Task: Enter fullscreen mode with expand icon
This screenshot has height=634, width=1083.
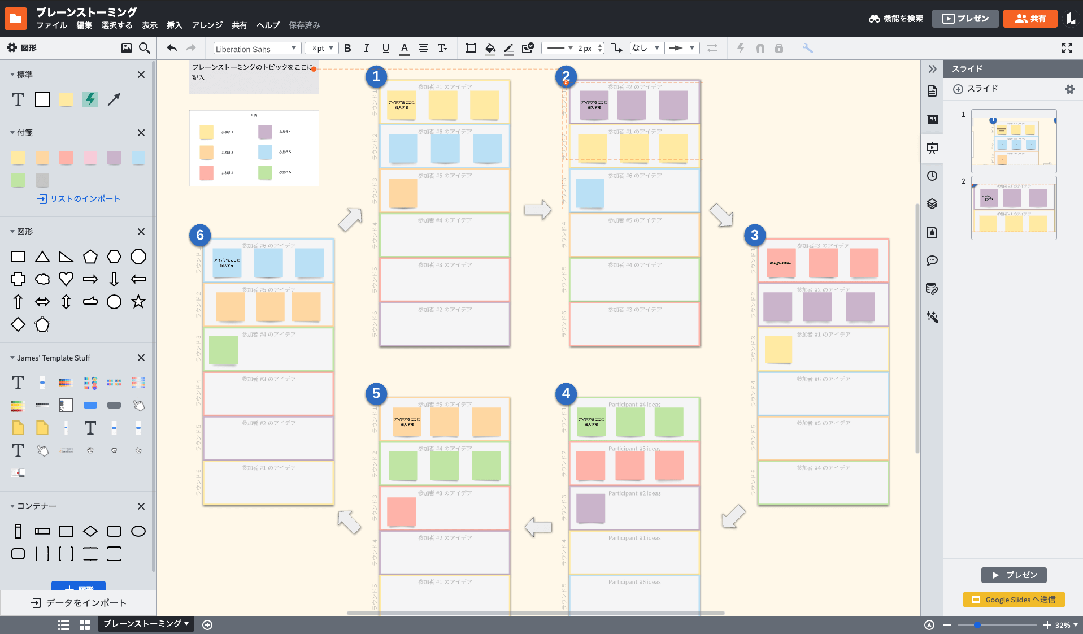Action: (1067, 49)
